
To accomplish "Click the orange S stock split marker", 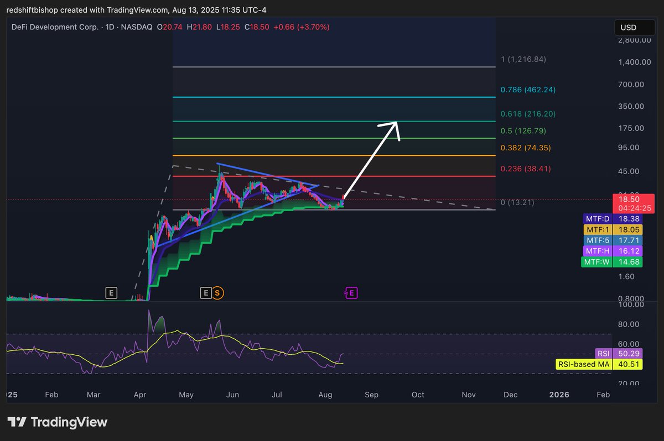I will coord(217,292).
